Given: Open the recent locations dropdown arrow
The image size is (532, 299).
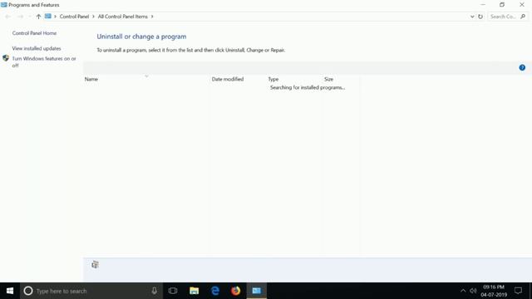Looking at the screenshot, I should pyautogui.click(x=30, y=17).
